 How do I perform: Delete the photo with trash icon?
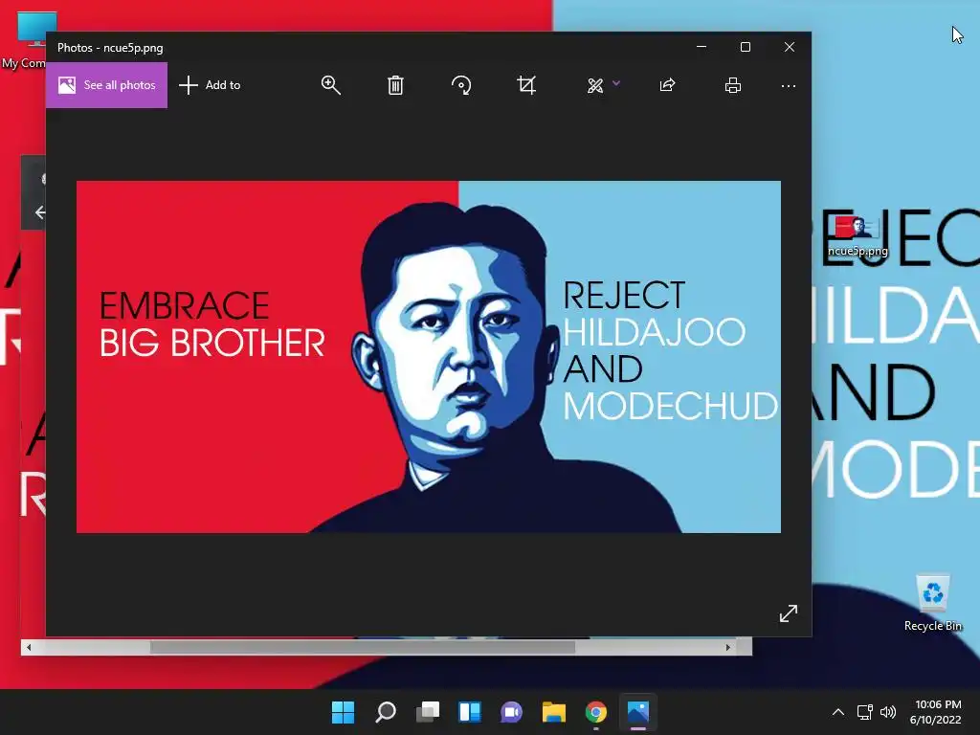click(395, 85)
